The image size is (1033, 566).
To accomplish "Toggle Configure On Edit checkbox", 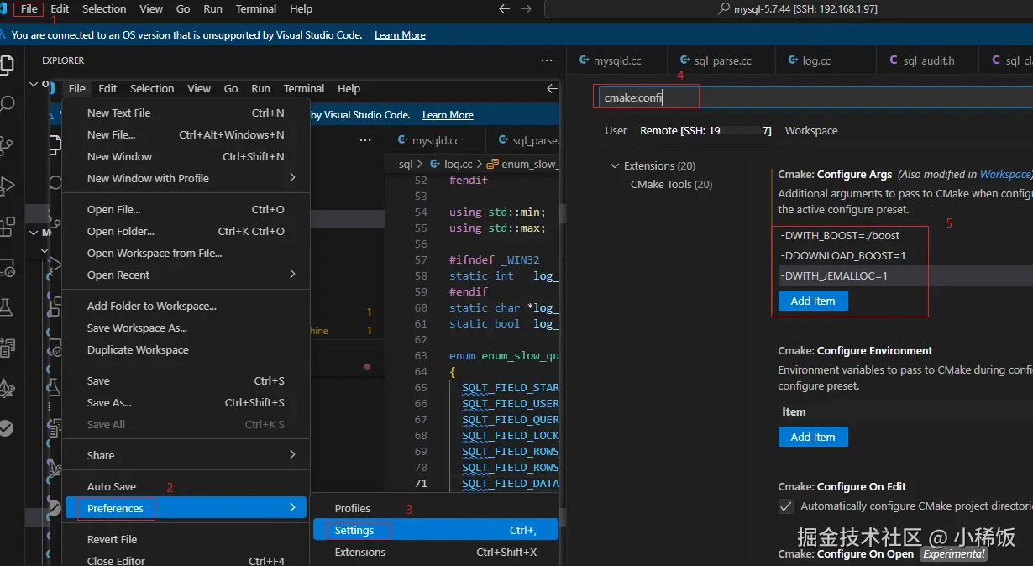I will pos(786,506).
